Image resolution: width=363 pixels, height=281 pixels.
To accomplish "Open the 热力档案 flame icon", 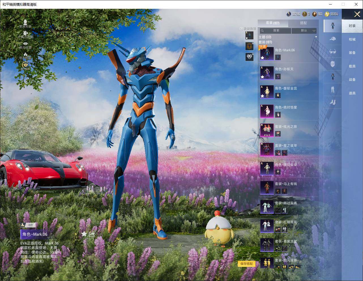I will [x=25, y=54].
